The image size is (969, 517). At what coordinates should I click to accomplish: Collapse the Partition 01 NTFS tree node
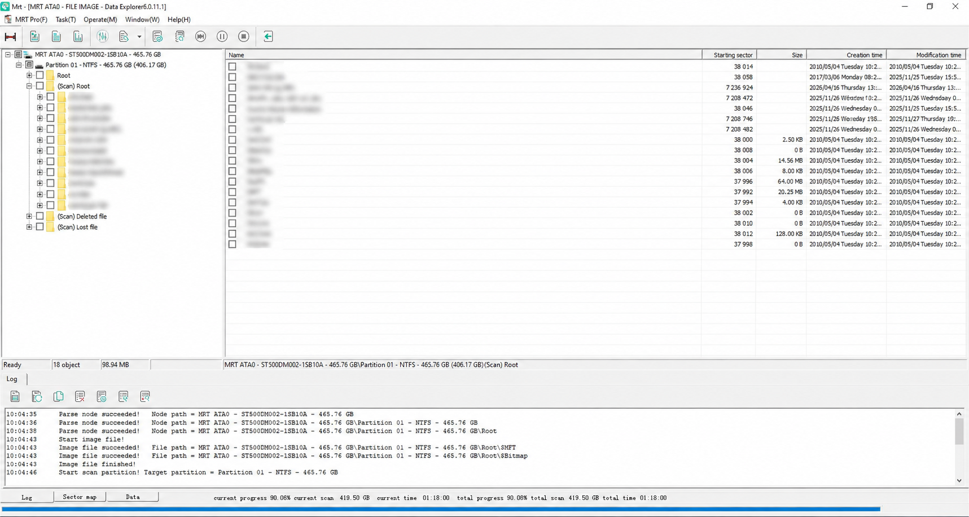pyautogui.click(x=19, y=65)
